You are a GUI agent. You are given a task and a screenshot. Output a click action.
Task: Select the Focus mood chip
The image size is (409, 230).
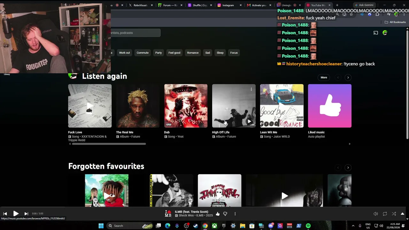point(234,53)
